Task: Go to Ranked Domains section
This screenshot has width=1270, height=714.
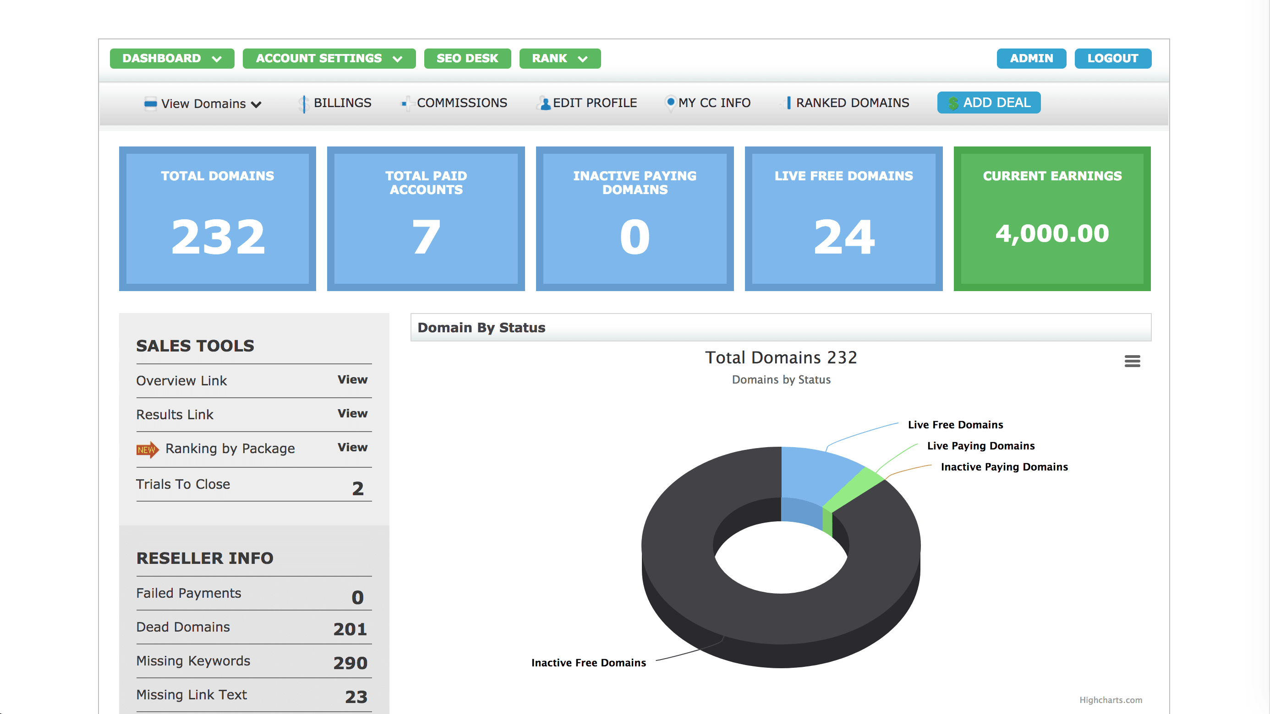Action: point(852,103)
